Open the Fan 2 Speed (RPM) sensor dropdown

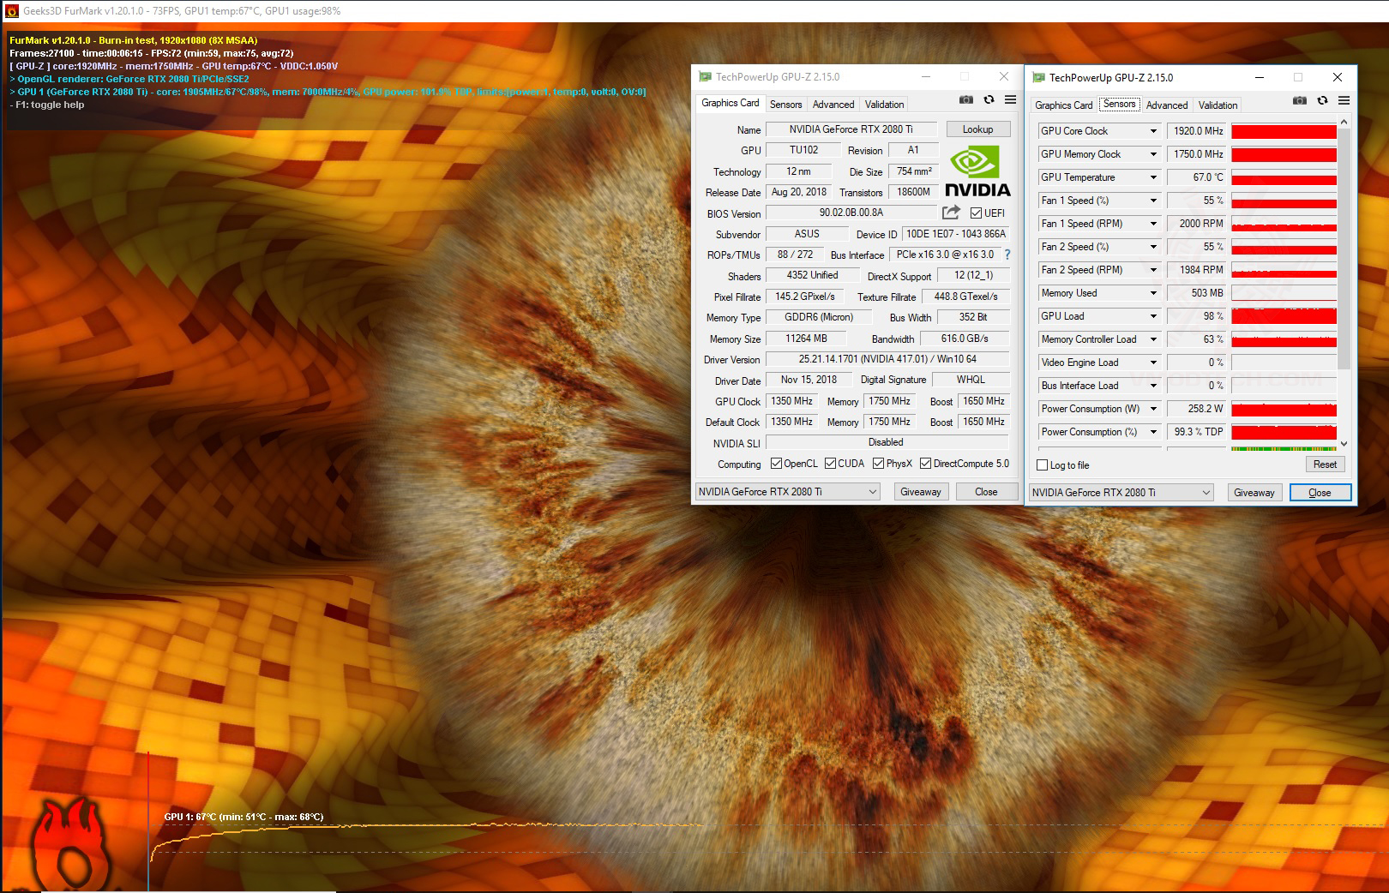click(x=1153, y=270)
